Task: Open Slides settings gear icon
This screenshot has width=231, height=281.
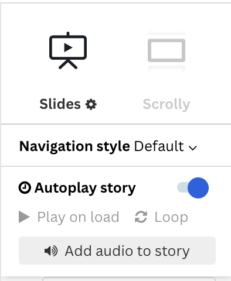Action: [x=91, y=104]
